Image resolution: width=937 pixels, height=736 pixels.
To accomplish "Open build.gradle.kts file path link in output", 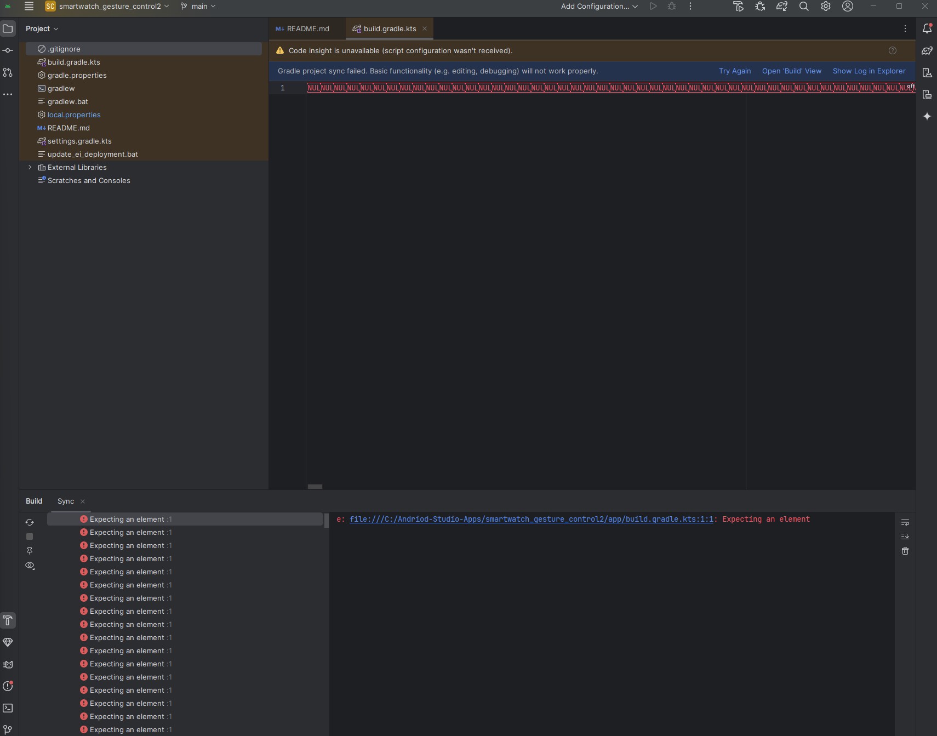I will (532, 519).
